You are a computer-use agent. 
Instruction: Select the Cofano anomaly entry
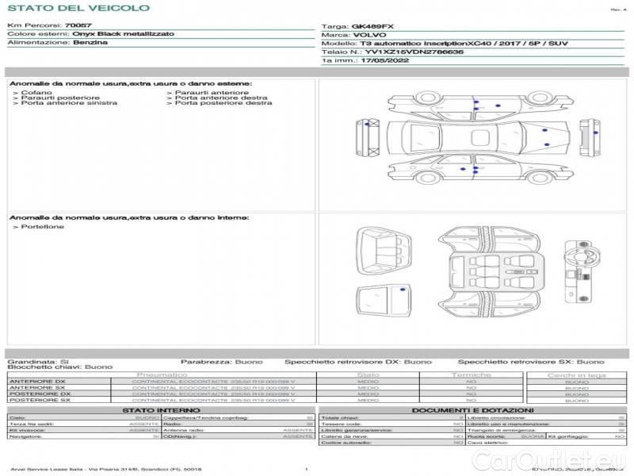[x=33, y=93]
